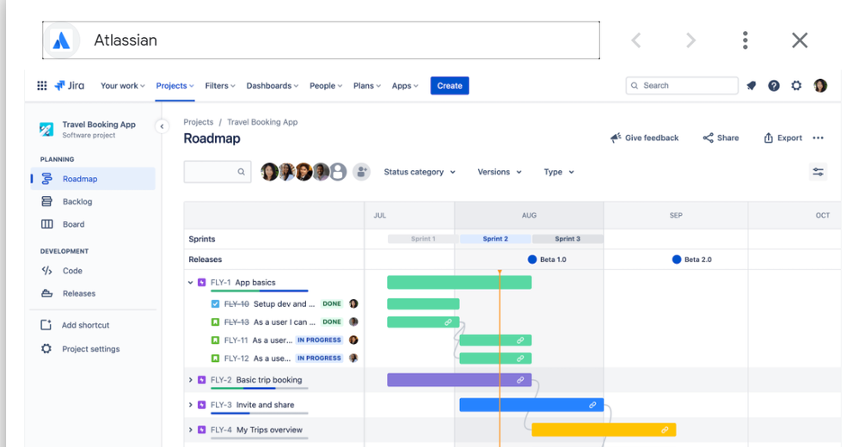Open the Your work menu

pos(123,85)
